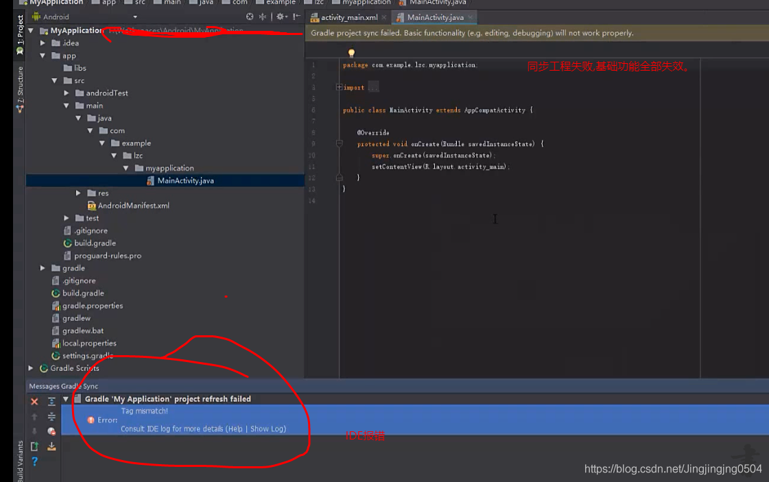Screen dimensions: 769x482
Task: Click the down arrow next-message icon
Action: 34,431
